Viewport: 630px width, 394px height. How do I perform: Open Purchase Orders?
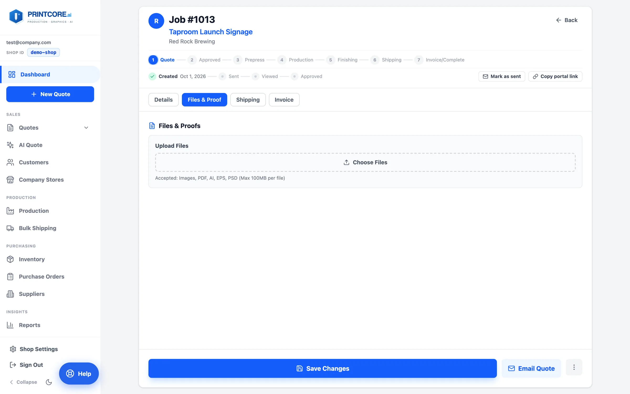coord(41,277)
